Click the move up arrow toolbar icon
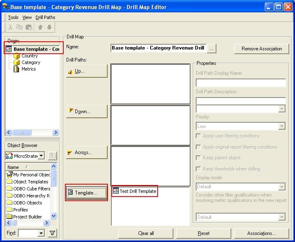The width and height of the screenshot is (295, 242). click(x=41, y=27)
